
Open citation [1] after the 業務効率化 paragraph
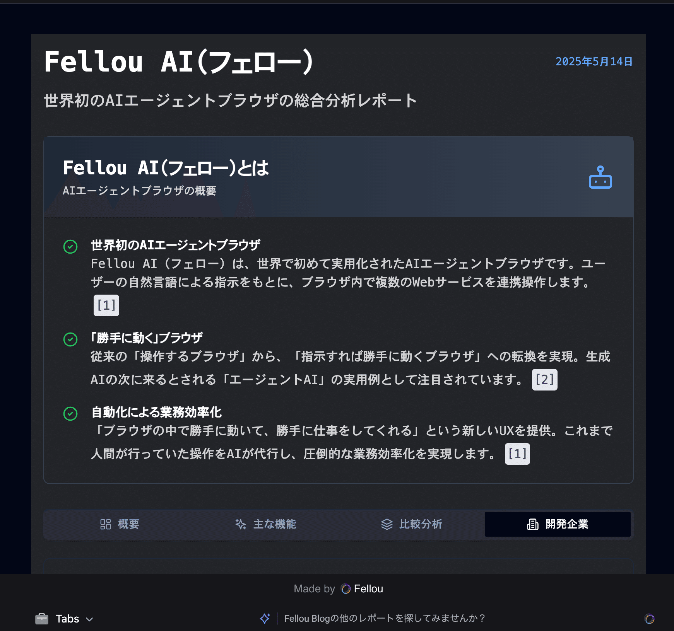click(x=517, y=454)
